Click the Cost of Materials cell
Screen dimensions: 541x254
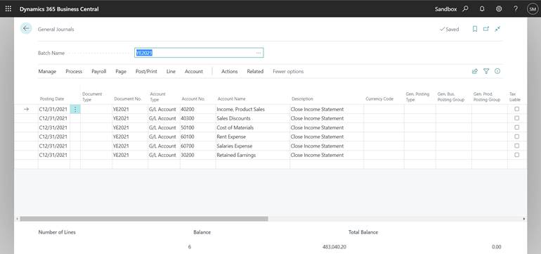[x=252, y=127]
